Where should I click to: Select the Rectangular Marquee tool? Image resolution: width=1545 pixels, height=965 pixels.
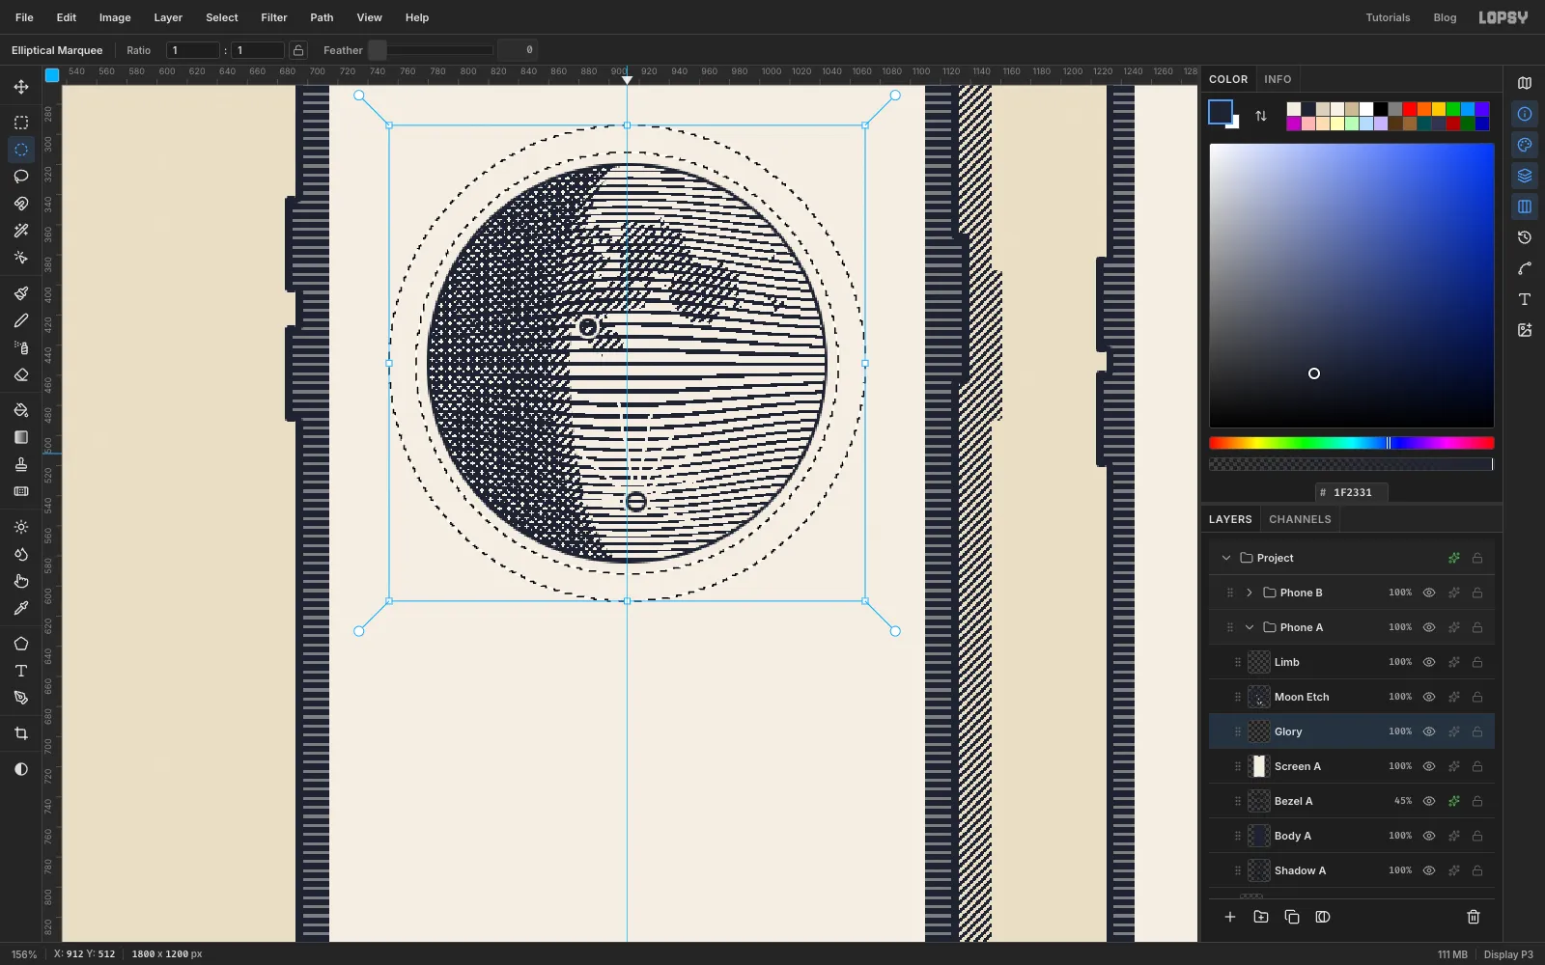pos(21,123)
